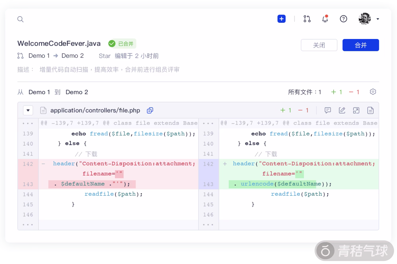Click line number 142 in left pane
This screenshot has height=264, width=397.
tap(28, 164)
